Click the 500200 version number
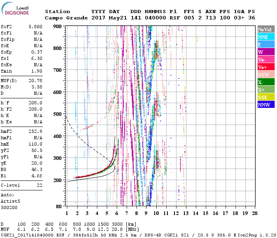Viewport: 277px width, 238px height. click(x=9, y=208)
